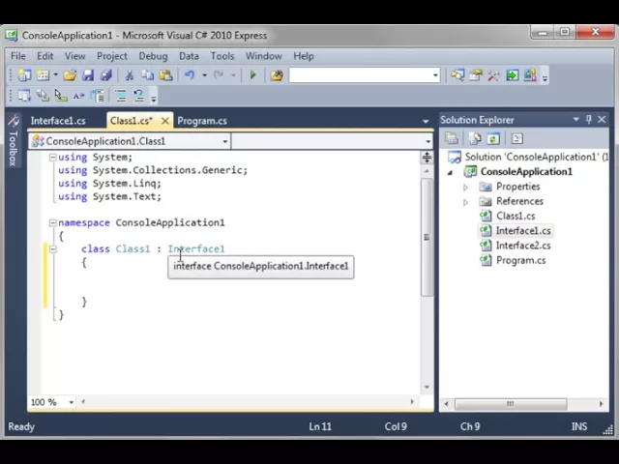
Task: Close the Class1.cs tab
Action: 165,121
